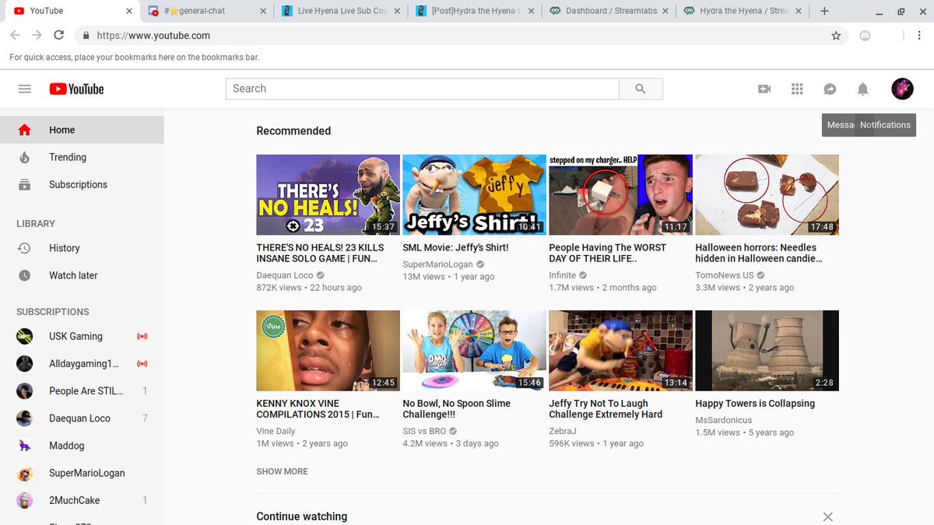
Task: Open Subscriptions in sidebar
Action: pyautogui.click(x=82, y=184)
